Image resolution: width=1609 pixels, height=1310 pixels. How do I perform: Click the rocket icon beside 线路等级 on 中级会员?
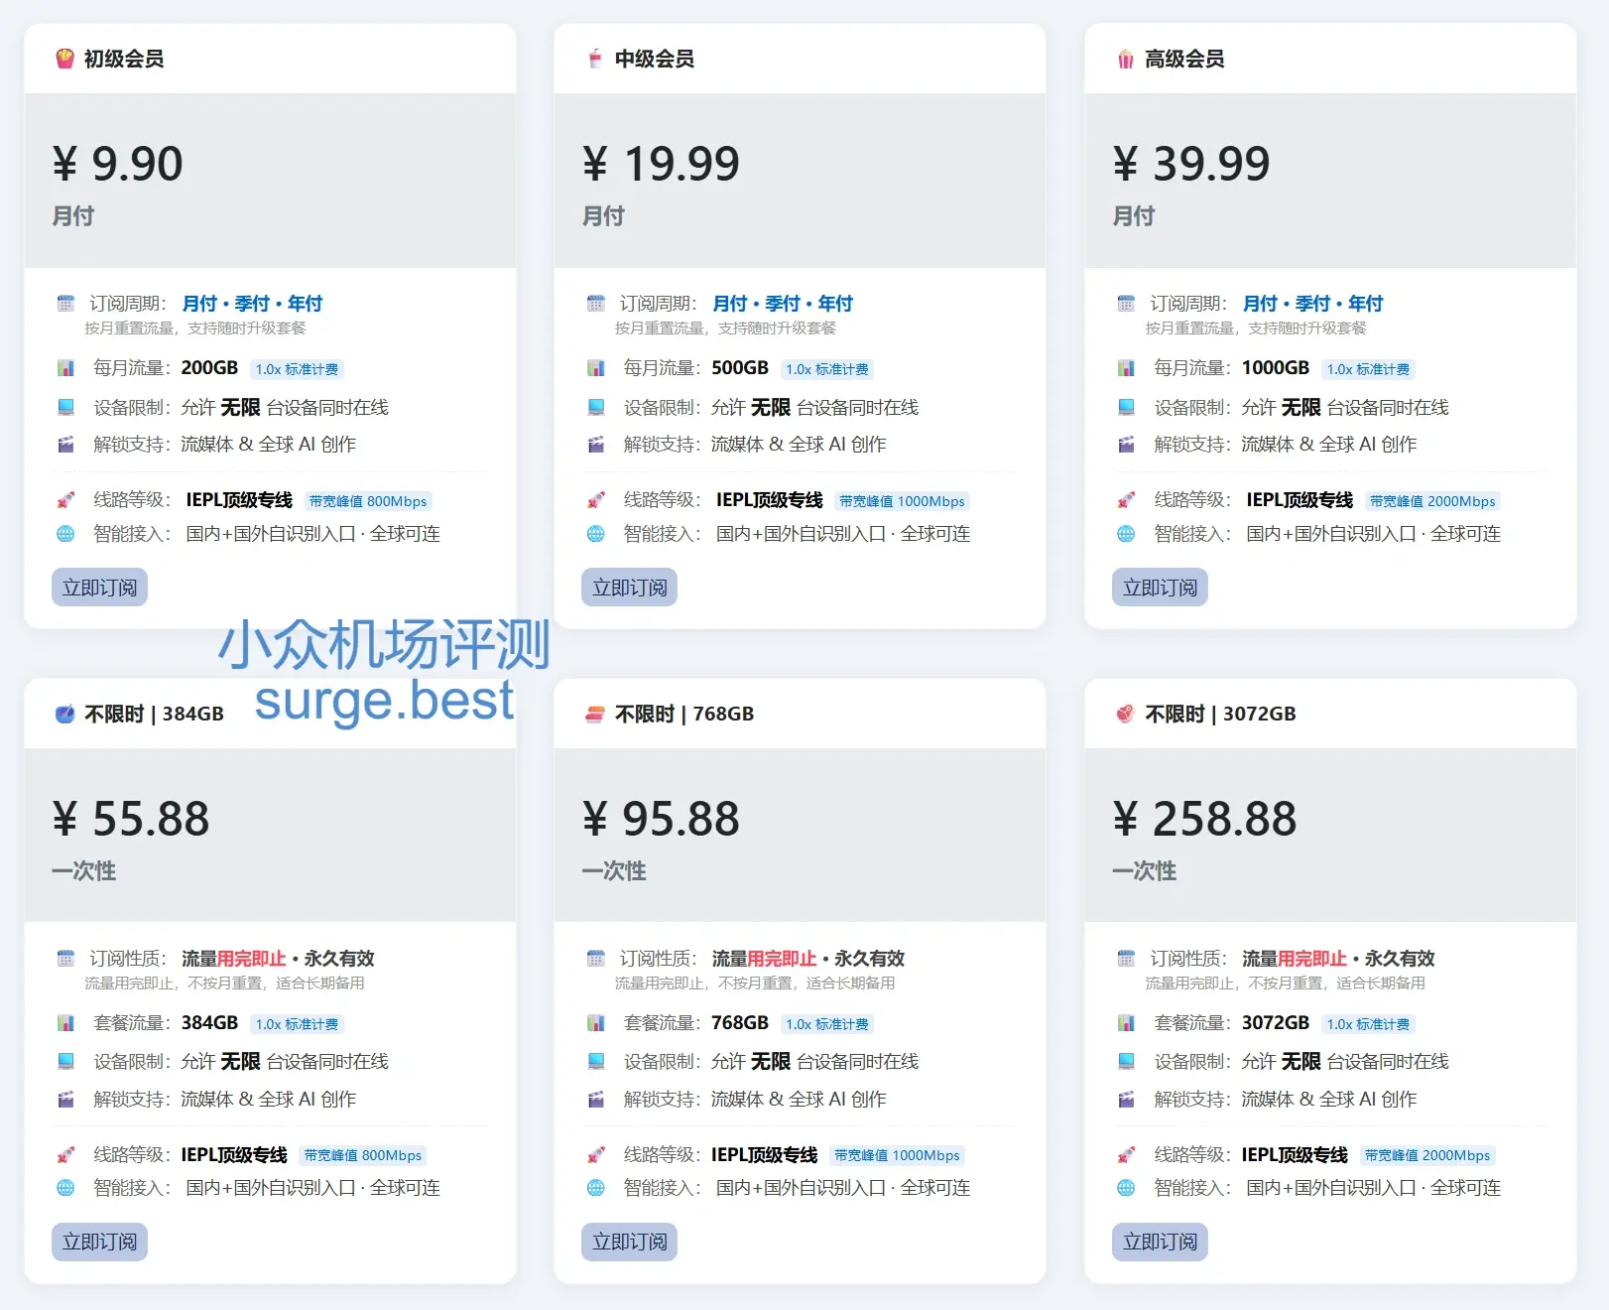pyautogui.click(x=596, y=500)
